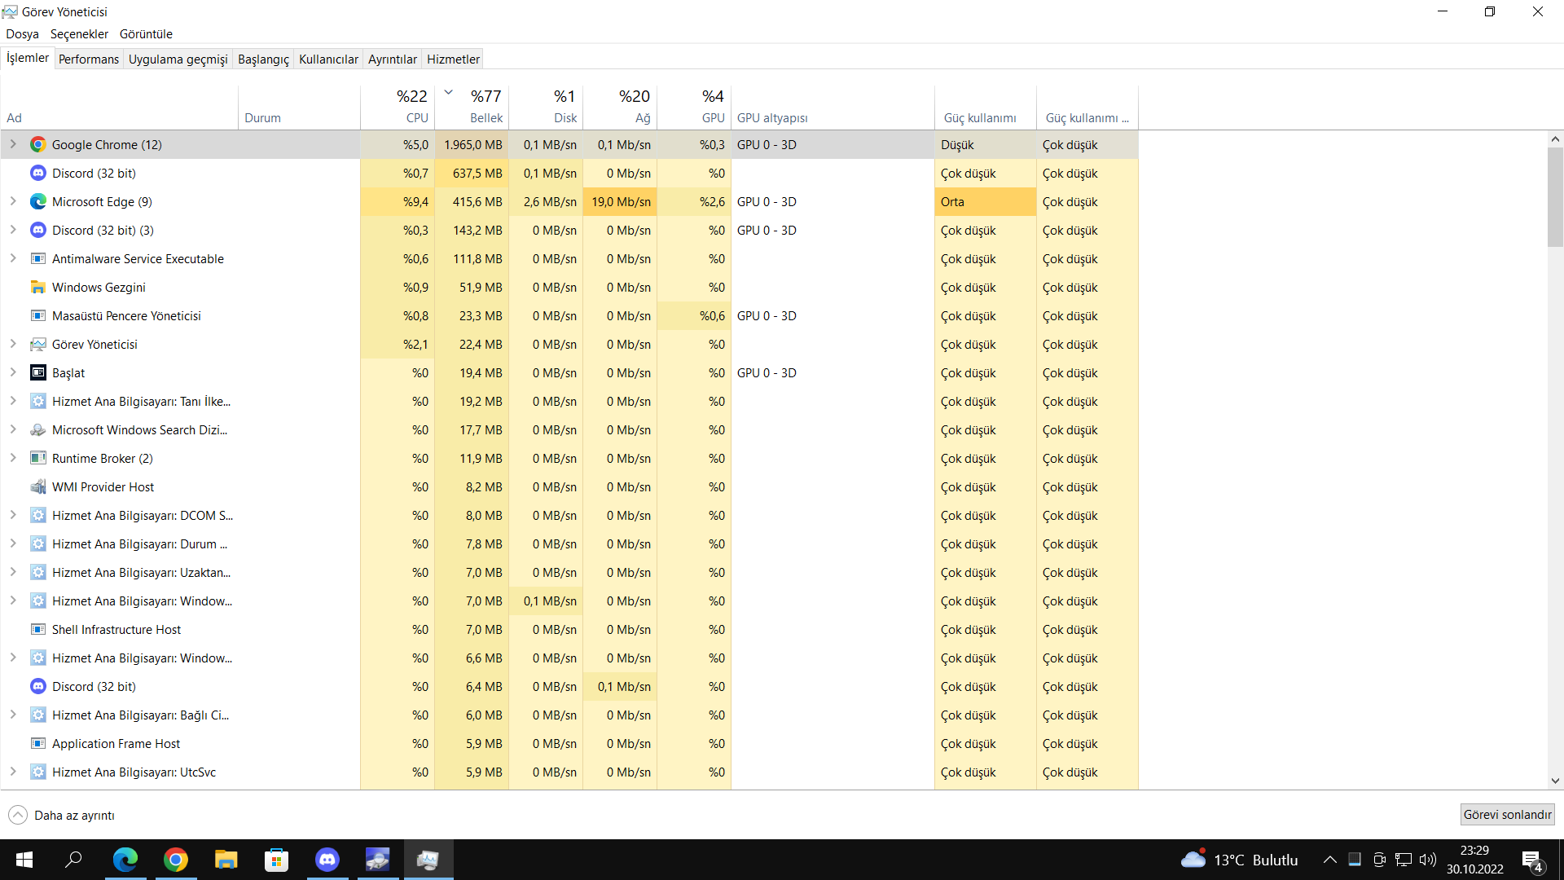Image resolution: width=1564 pixels, height=880 pixels.
Task: Click the Runtime Broker (2) icon
Action: tap(37, 459)
